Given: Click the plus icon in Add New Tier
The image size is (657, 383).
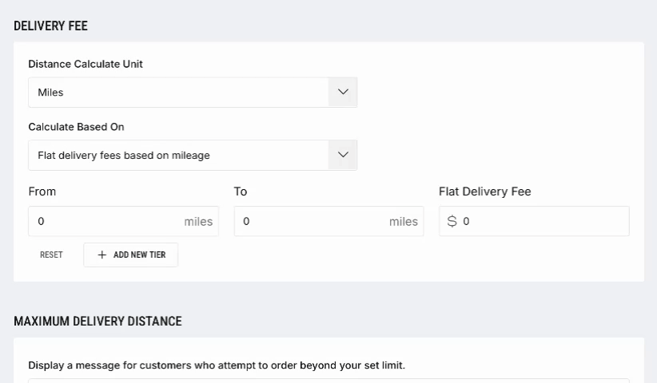Looking at the screenshot, I should click(102, 255).
